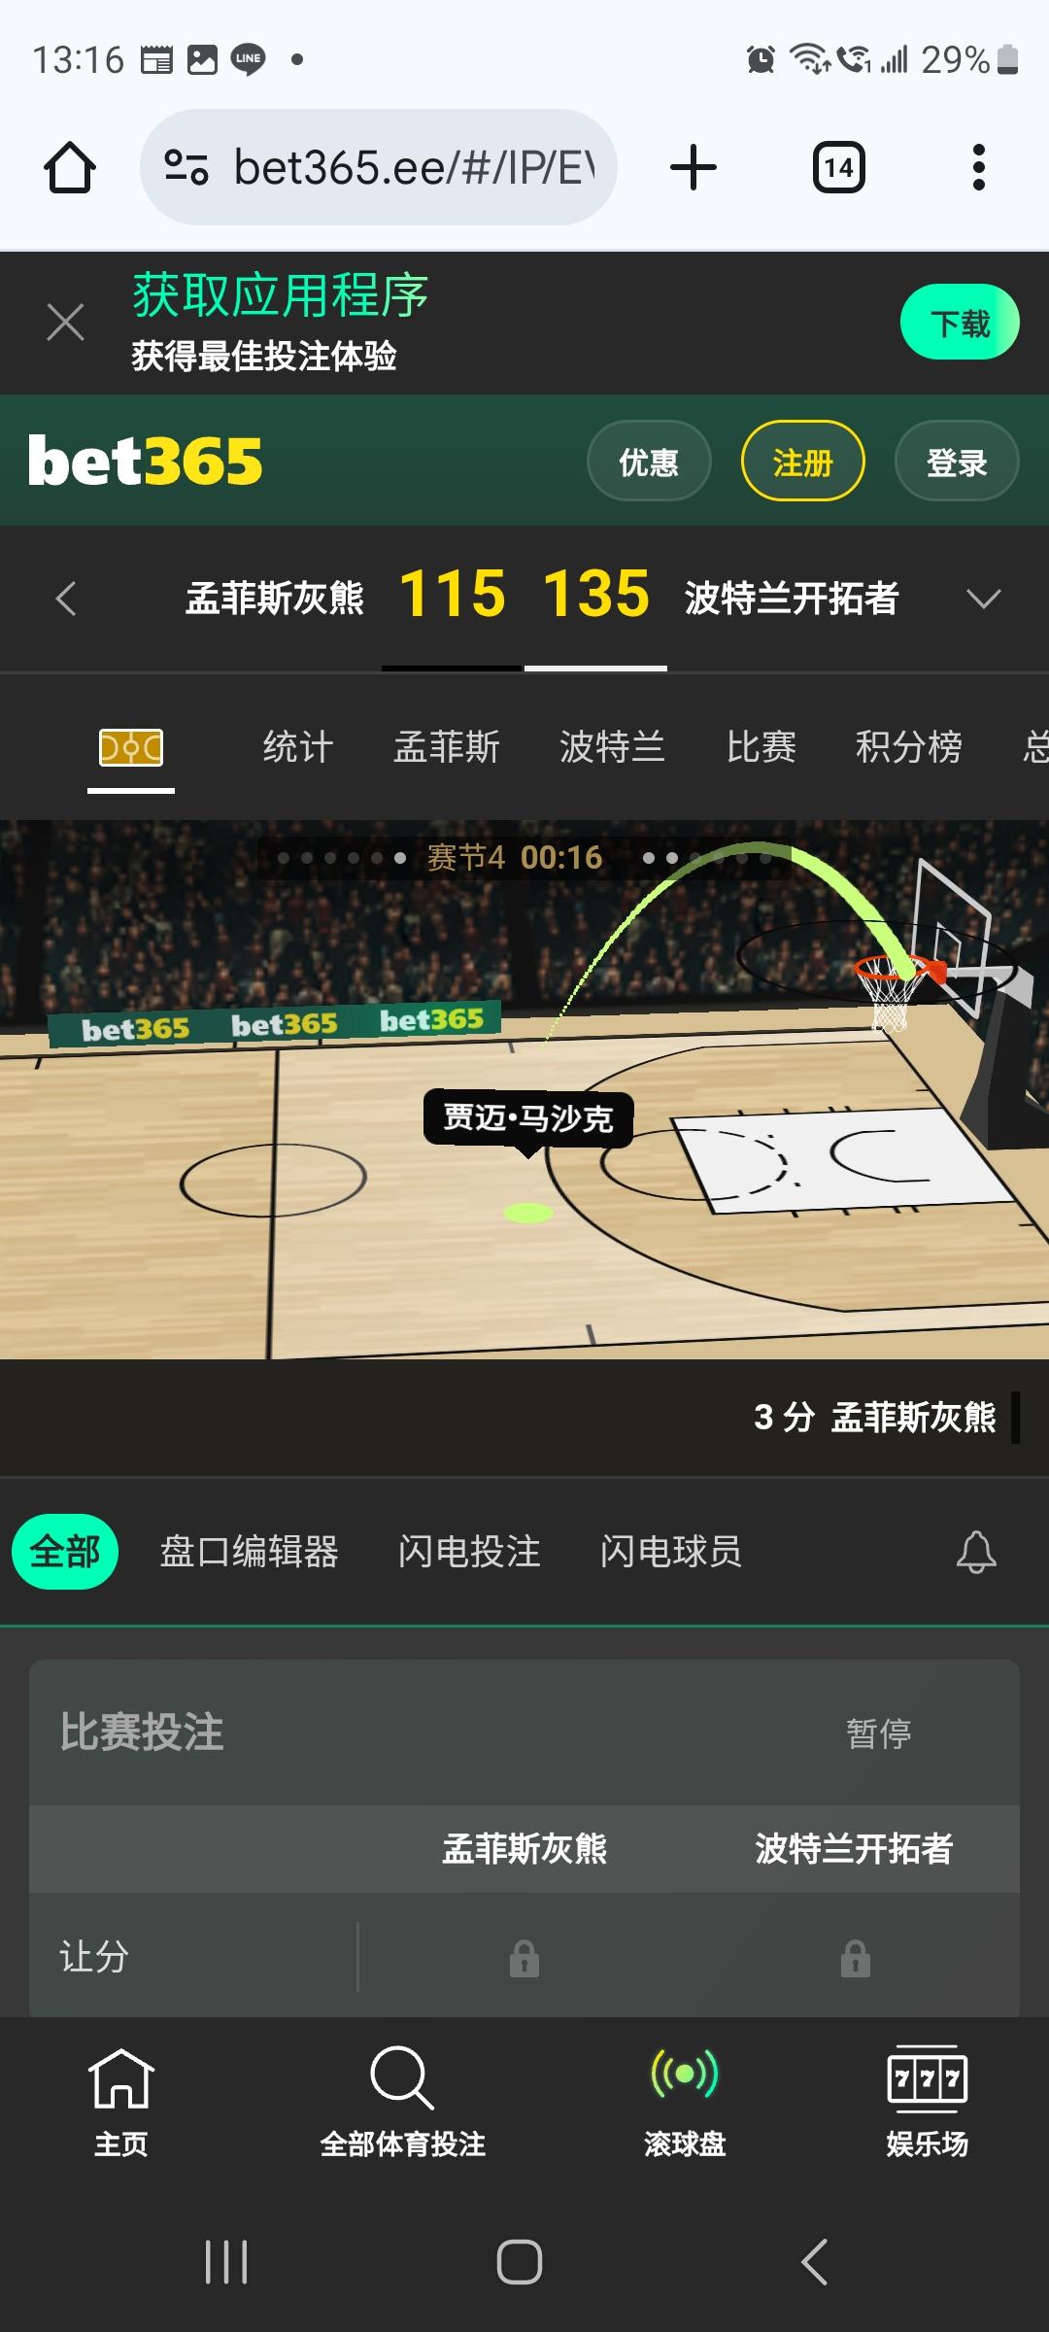Image resolution: width=1049 pixels, height=2332 pixels.
Task: Expand the match score dropdown chevron
Action: point(984,599)
